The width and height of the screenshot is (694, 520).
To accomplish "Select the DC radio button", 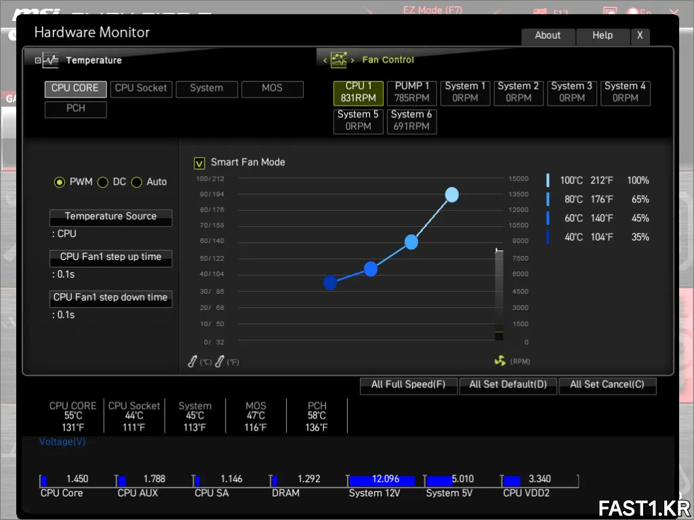I will [x=103, y=182].
